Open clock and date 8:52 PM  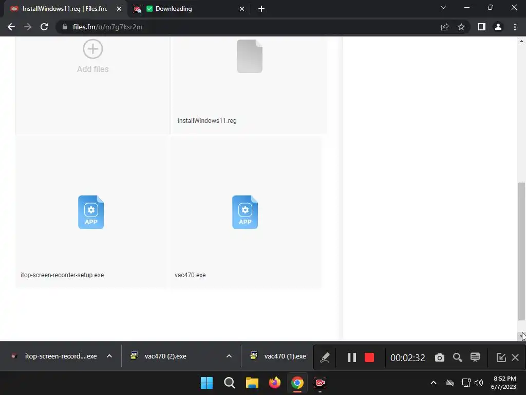click(x=503, y=383)
